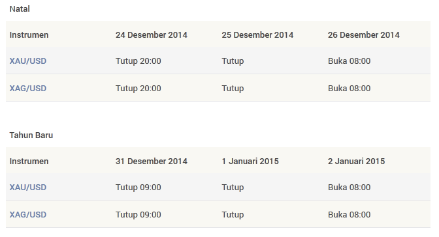Select Tutup 09:00 cell for XAG/USD

pos(138,214)
